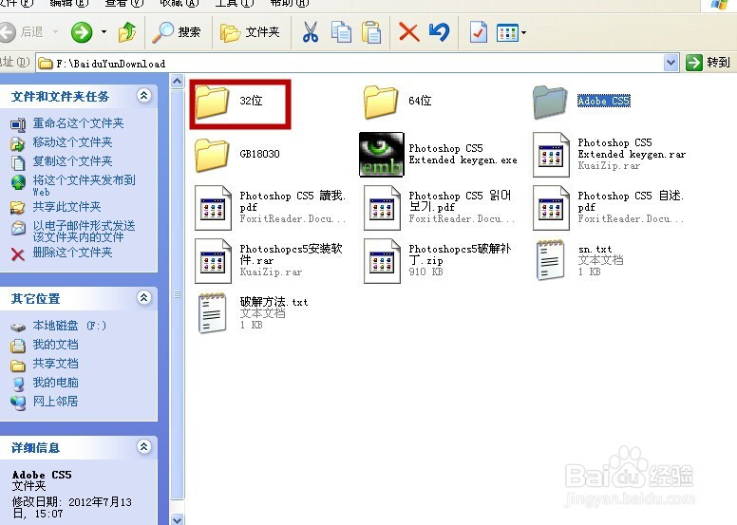Click 移动这个文件夹 link
Screen dimensions: 737x525
[x=72, y=142]
